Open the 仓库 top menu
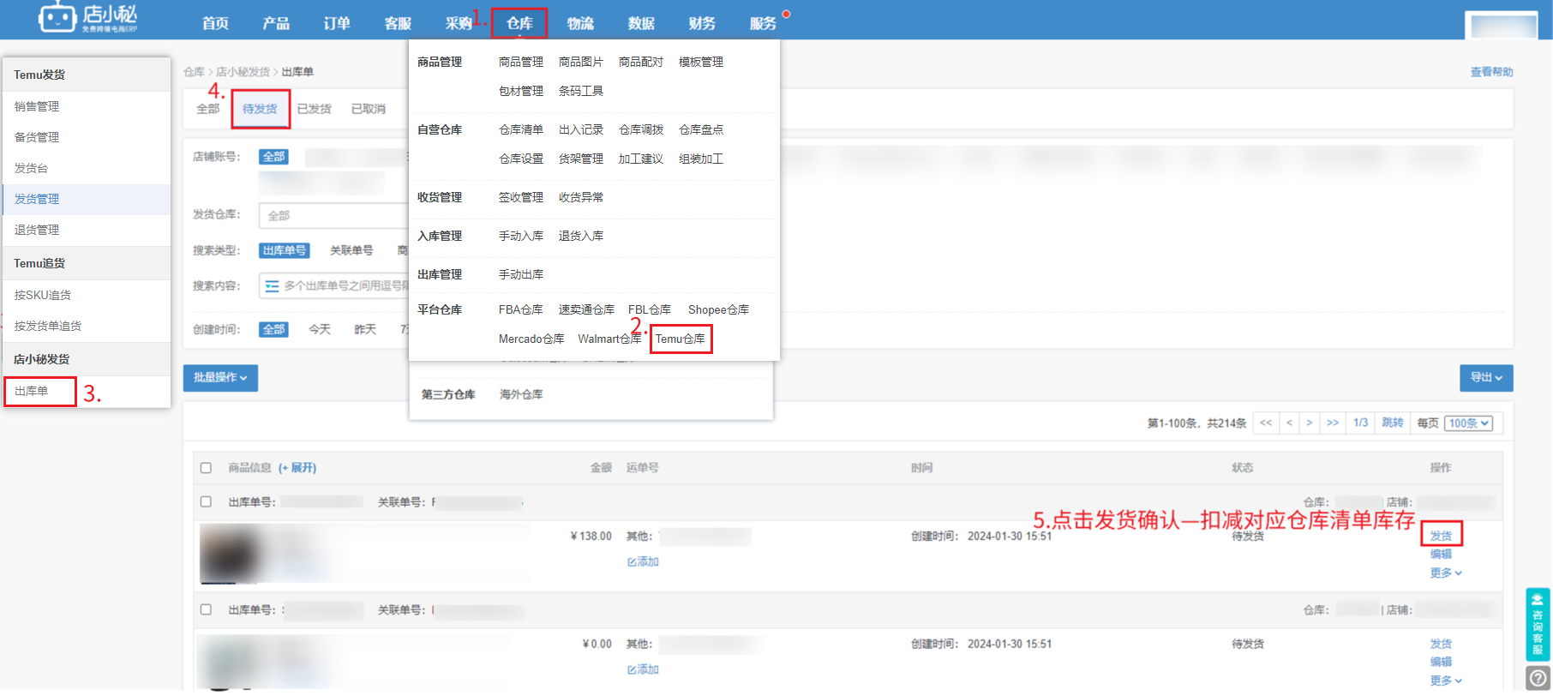Screen dimensions: 1553x696 519,23
